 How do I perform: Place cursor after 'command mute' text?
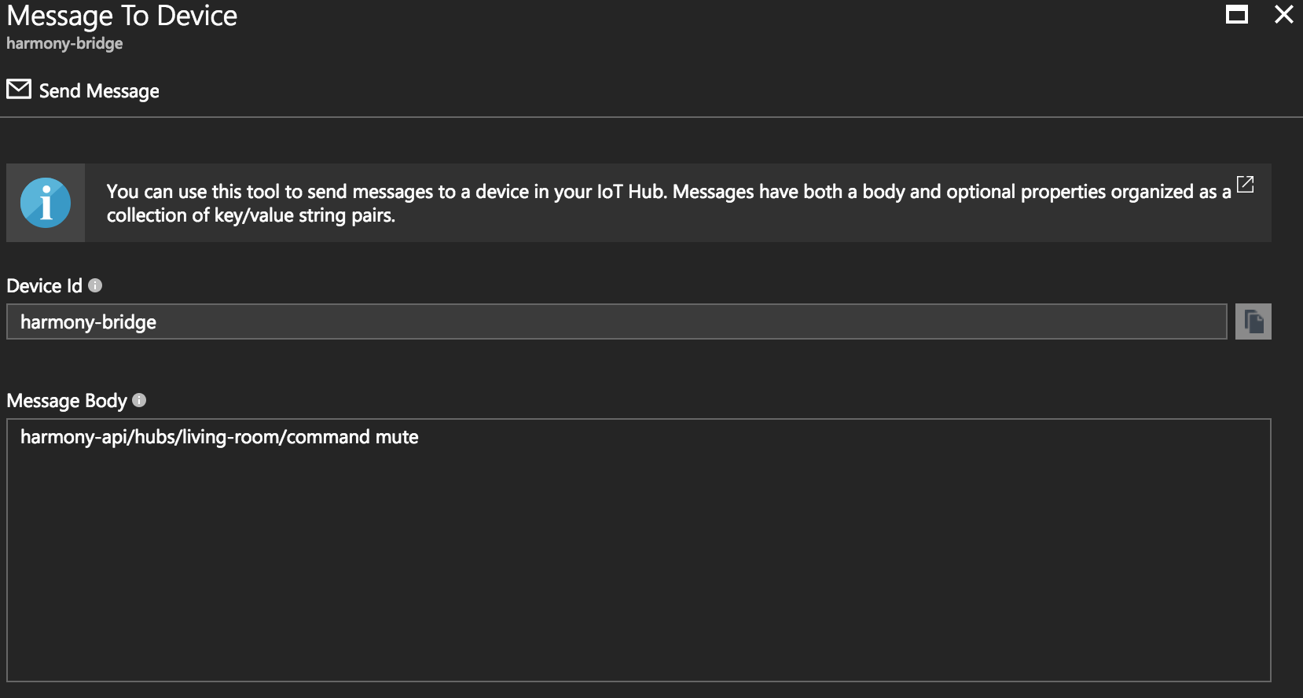(420, 437)
